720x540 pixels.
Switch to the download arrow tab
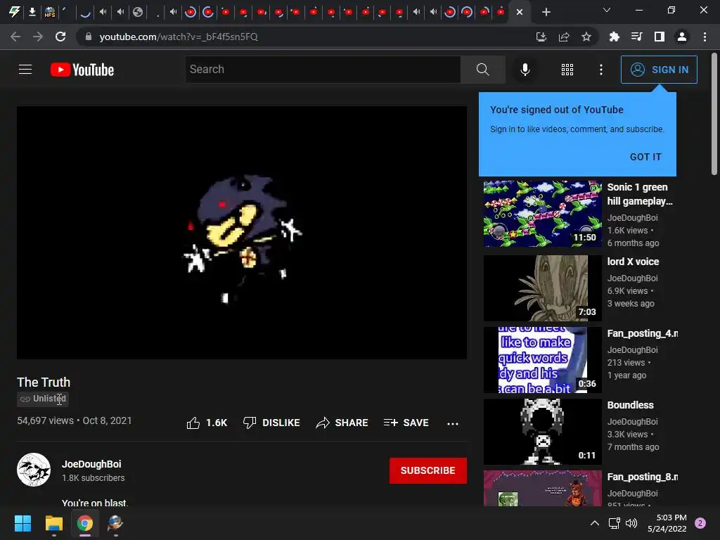pos(32,12)
